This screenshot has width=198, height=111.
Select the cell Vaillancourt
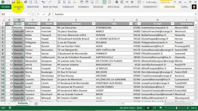click(x=49, y=57)
